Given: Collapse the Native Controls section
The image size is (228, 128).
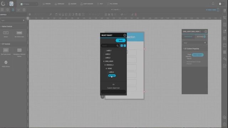Looking at the screenshot, I should coord(1,26).
